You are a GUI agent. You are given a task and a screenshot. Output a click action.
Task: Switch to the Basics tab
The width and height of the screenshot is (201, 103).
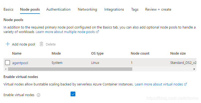[9, 9]
